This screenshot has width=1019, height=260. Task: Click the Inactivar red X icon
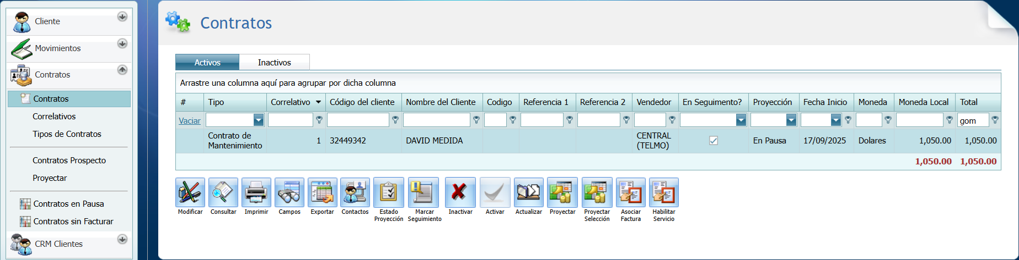point(460,192)
